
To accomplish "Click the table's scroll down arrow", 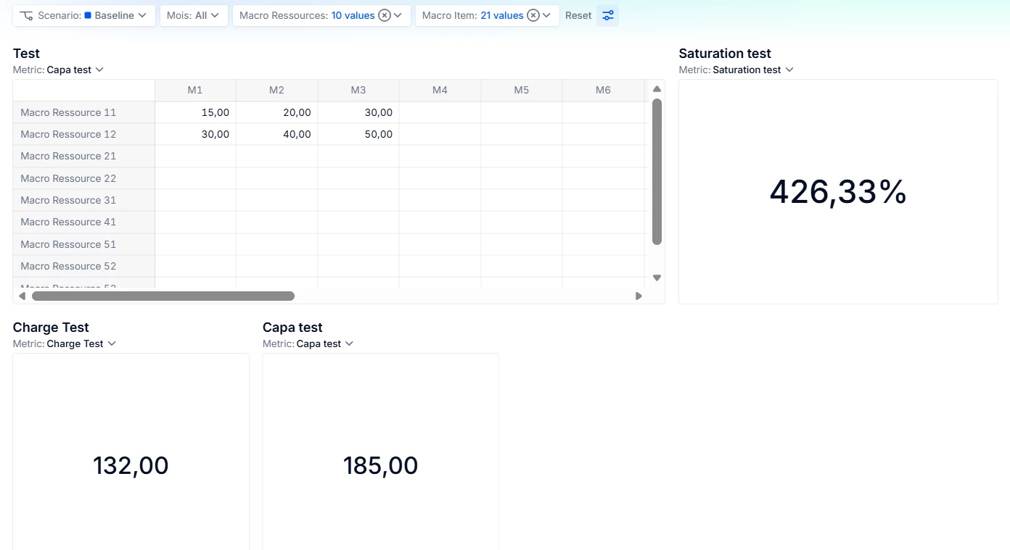I will click(657, 278).
